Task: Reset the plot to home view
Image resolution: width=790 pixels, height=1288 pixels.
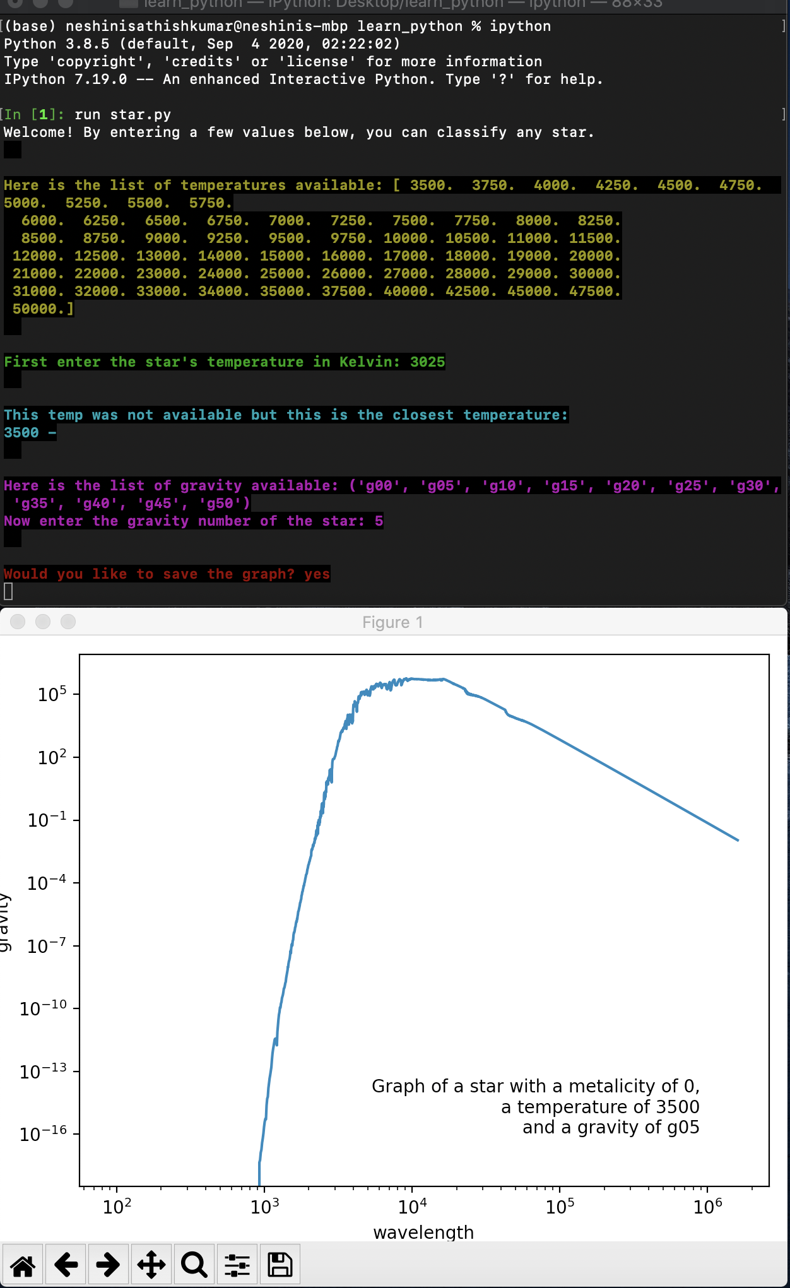Action: click(x=23, y=1265)
